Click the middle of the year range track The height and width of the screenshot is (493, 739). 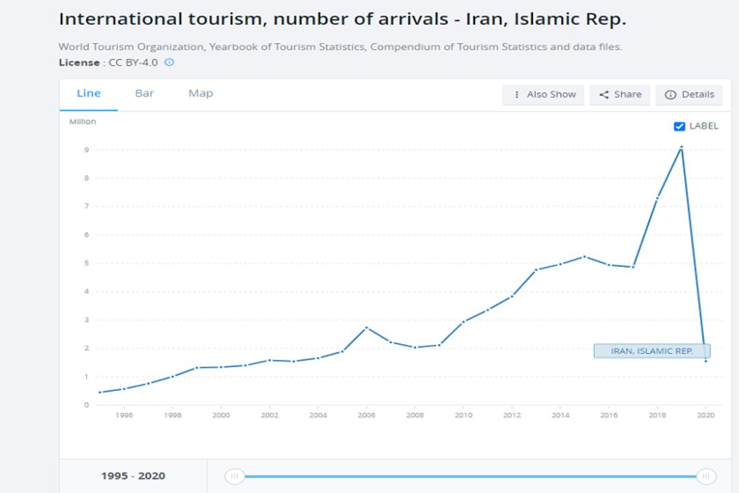coord(470,477)
